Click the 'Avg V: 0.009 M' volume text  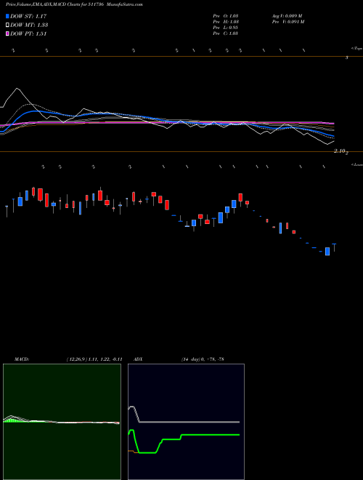(287, 16)
